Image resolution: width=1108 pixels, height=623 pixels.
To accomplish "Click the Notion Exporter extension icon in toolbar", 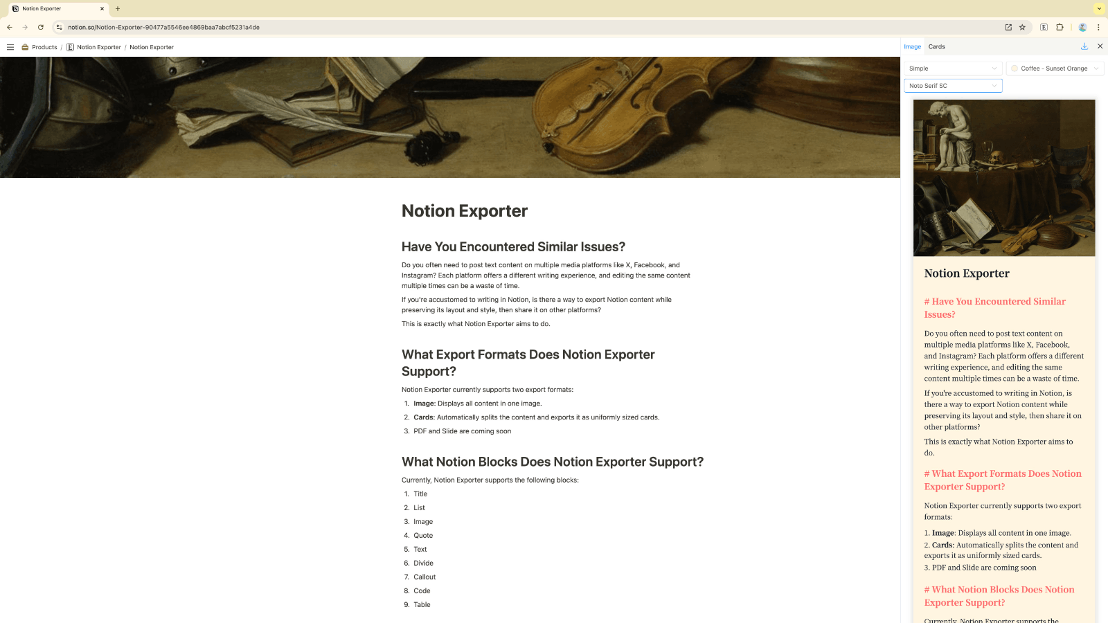I will coord(1044,27).
